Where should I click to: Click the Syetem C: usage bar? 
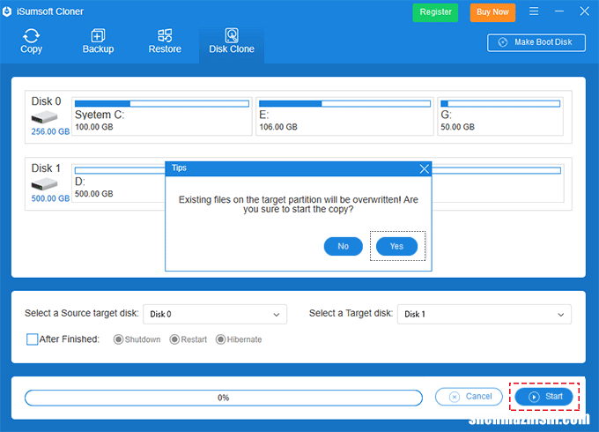point(162,104)
